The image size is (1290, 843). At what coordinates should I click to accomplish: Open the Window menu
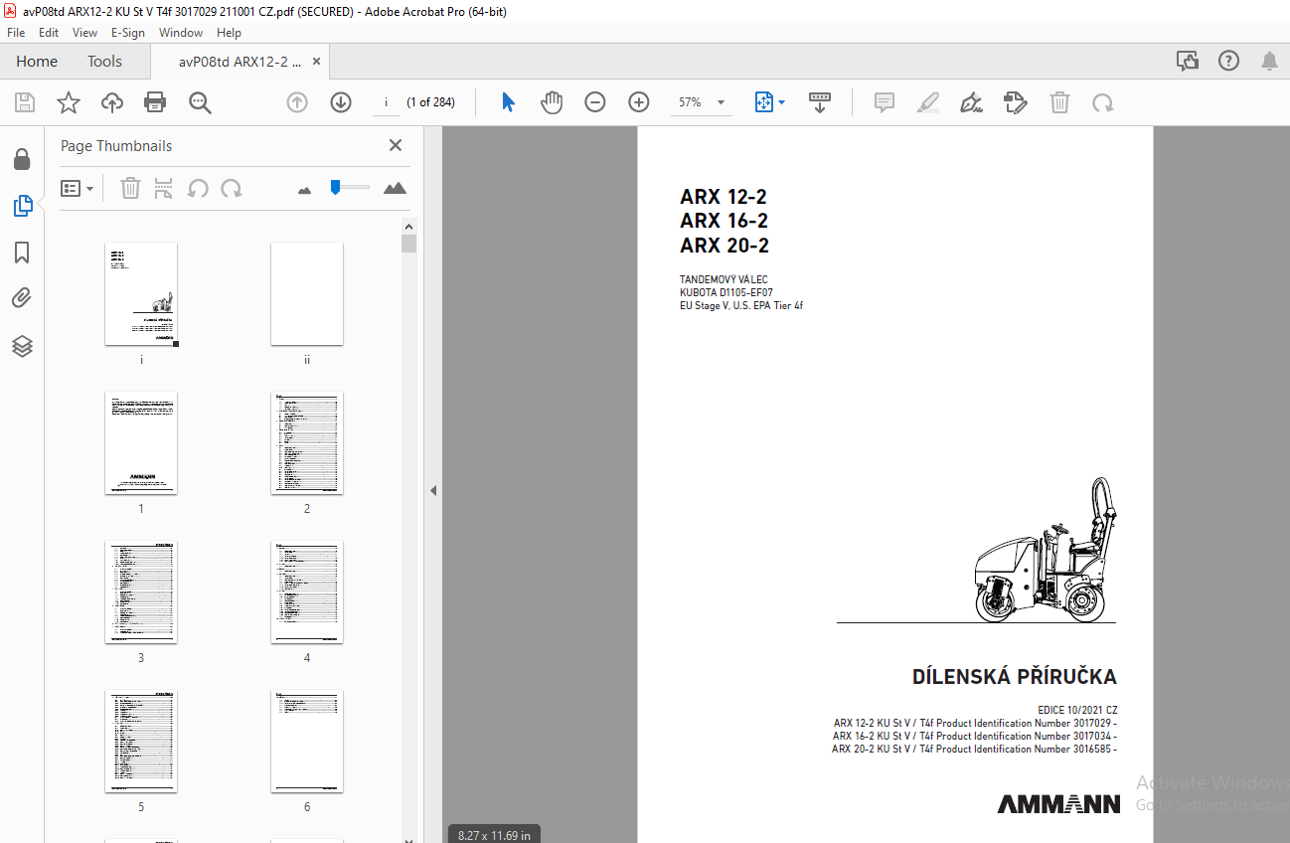tap(181, 33)
